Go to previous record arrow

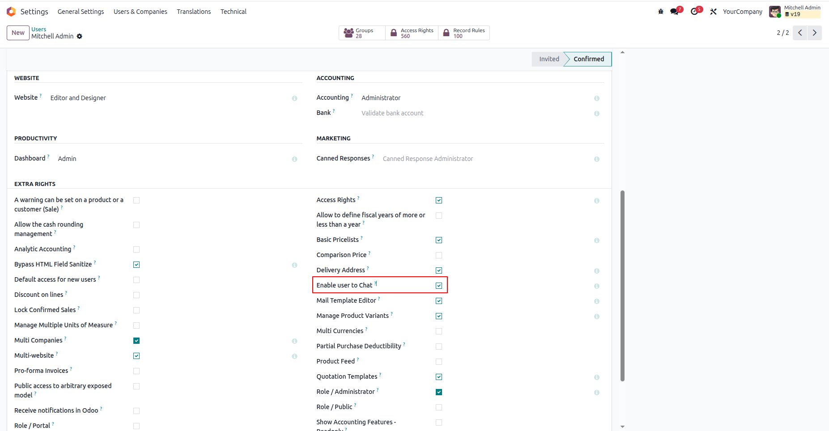(x=800, y=33)
